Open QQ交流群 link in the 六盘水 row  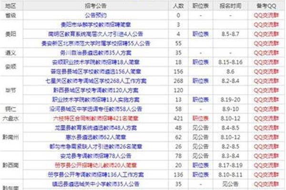click(266, 119)
